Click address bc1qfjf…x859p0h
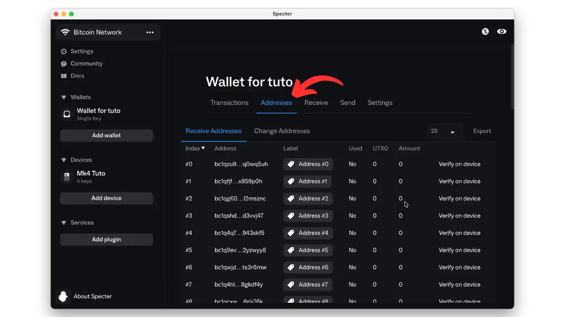Image resolution: width=565 pixels, height=317 pixels. [238, 181]
